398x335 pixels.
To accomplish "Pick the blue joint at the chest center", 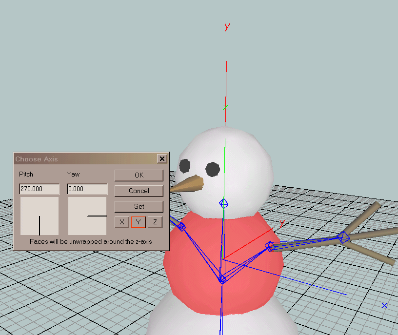I will coord(222,279).
